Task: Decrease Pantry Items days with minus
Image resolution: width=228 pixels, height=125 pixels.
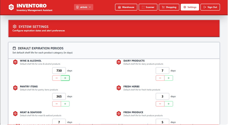Action: tap(57, 104)
